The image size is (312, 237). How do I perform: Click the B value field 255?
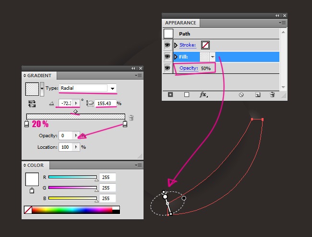pyautogui.click(x=108, y=198)
